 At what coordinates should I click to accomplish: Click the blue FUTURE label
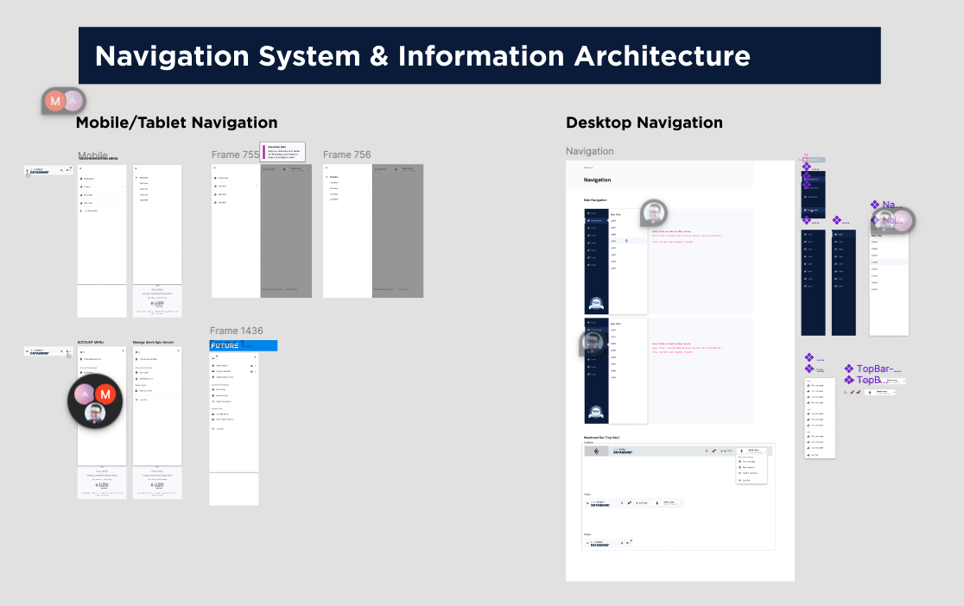click(243, 345)
